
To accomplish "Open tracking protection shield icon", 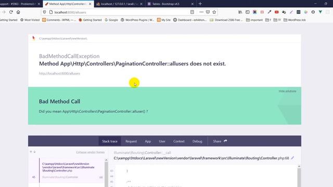I will click(x=44, y=12).
